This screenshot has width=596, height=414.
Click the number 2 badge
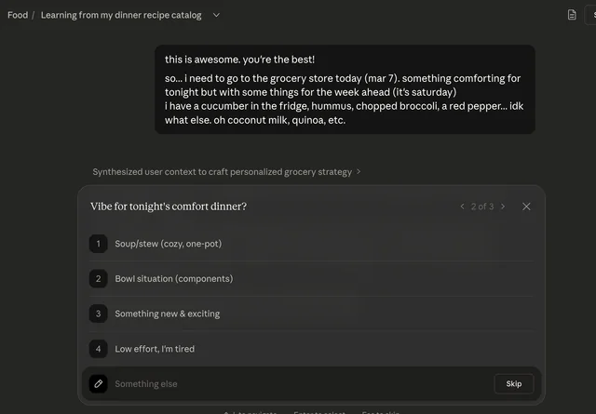[x=98, y=279]
